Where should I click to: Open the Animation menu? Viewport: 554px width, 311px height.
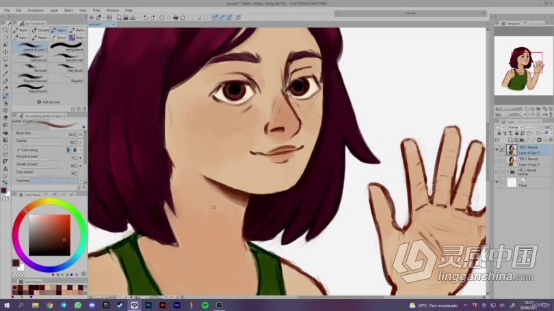click(36, 10)
